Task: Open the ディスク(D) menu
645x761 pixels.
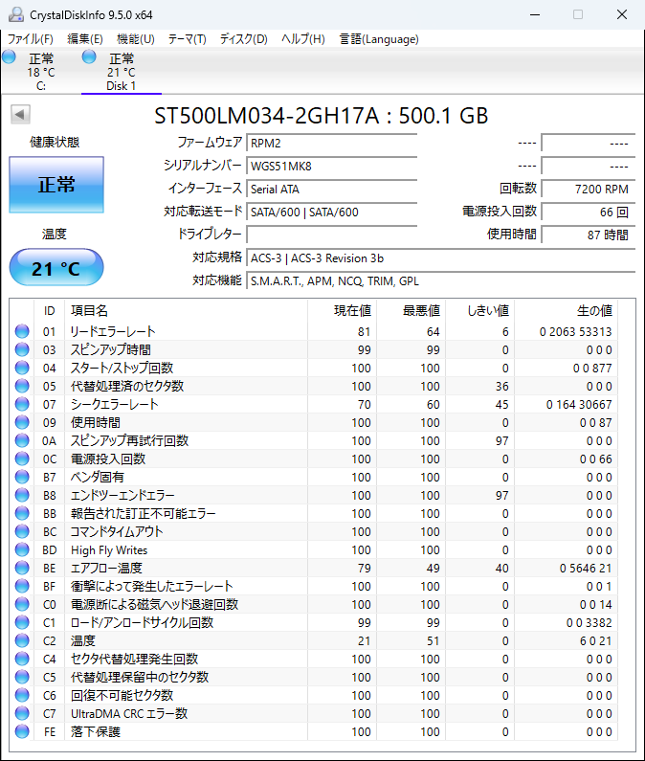Action: [x=244, y=39]
